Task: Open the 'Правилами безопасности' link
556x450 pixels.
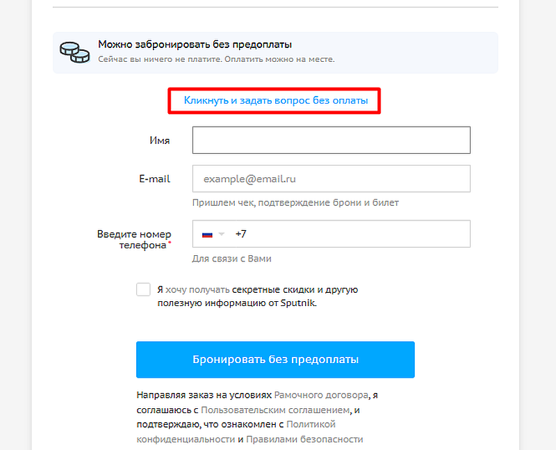Action: click(305, 440)
